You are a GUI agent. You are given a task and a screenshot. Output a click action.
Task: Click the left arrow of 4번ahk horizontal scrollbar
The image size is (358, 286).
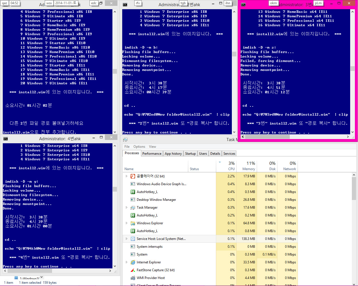(x=5, y=271)
